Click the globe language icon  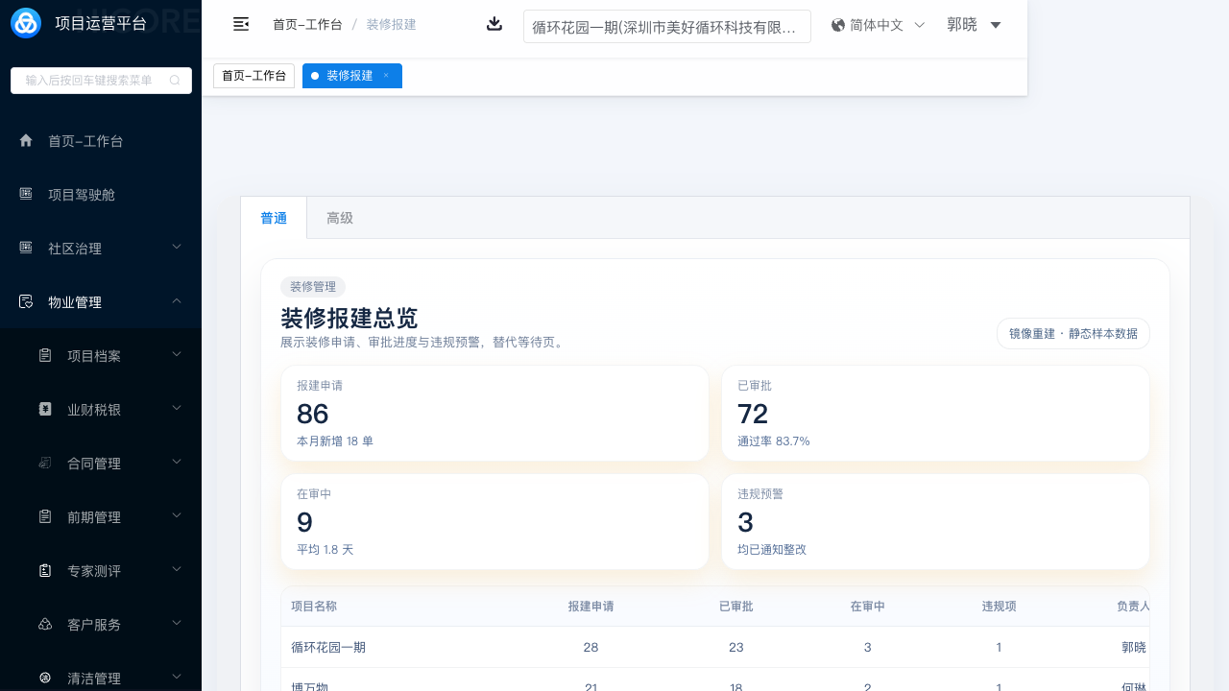coord(838,25)
